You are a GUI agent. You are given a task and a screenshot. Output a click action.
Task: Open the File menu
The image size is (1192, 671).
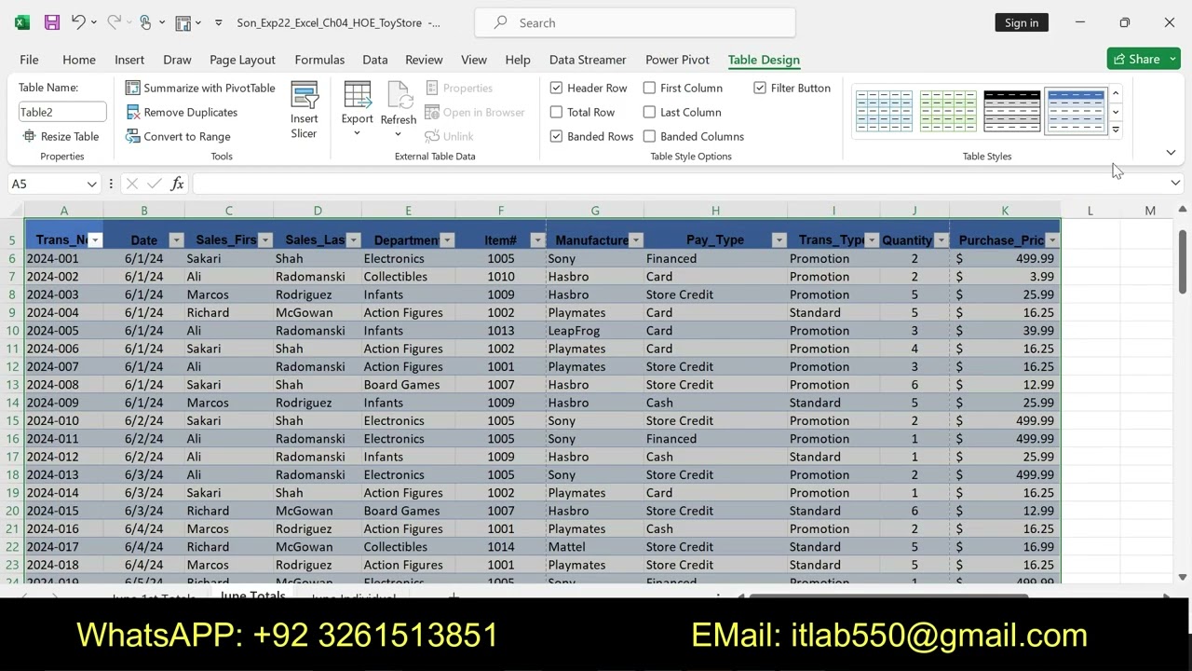(x=29, y=60)
